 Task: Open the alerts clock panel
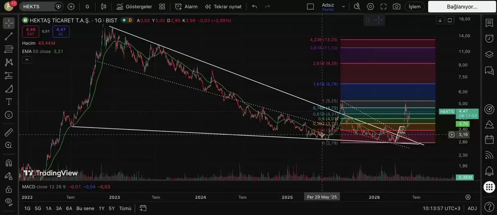(x=489, y=38)
